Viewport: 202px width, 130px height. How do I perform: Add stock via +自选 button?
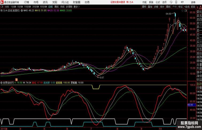tap(187, 7)
